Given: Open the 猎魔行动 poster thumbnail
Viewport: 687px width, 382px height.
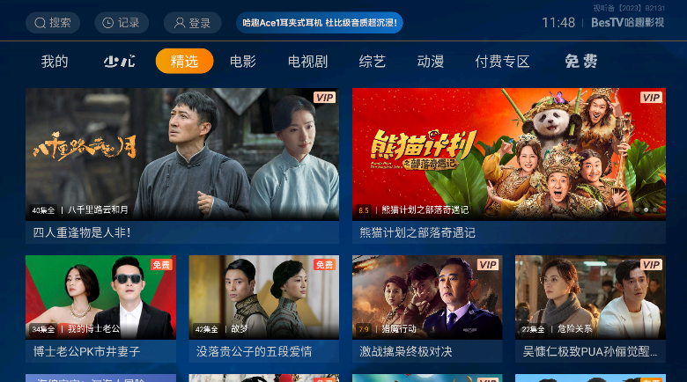Looking at the screenshot, I should pyautogui.click(x=427, y=298).
